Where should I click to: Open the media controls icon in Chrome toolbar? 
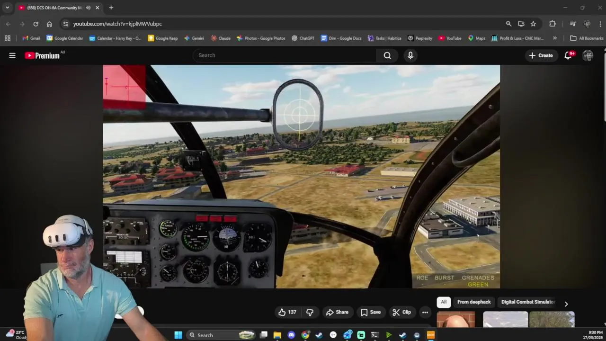point(573,24)
